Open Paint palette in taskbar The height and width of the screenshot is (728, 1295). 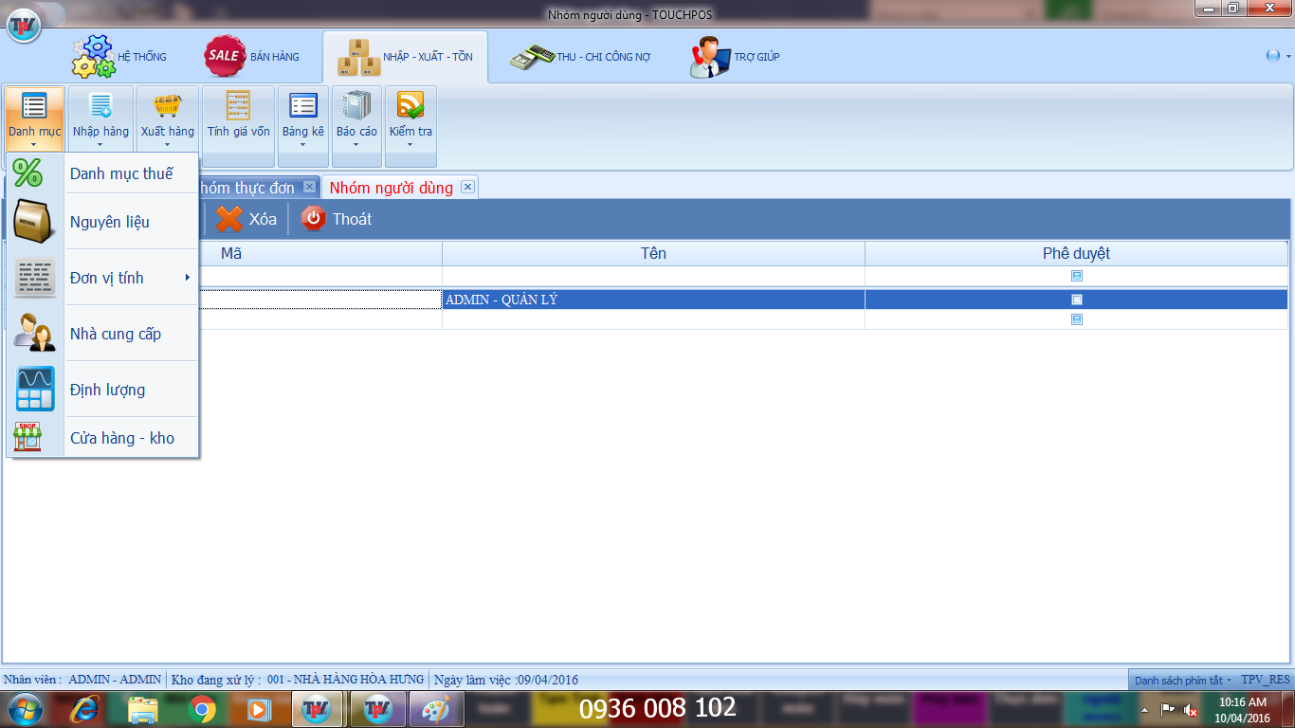tap(435, 708)
